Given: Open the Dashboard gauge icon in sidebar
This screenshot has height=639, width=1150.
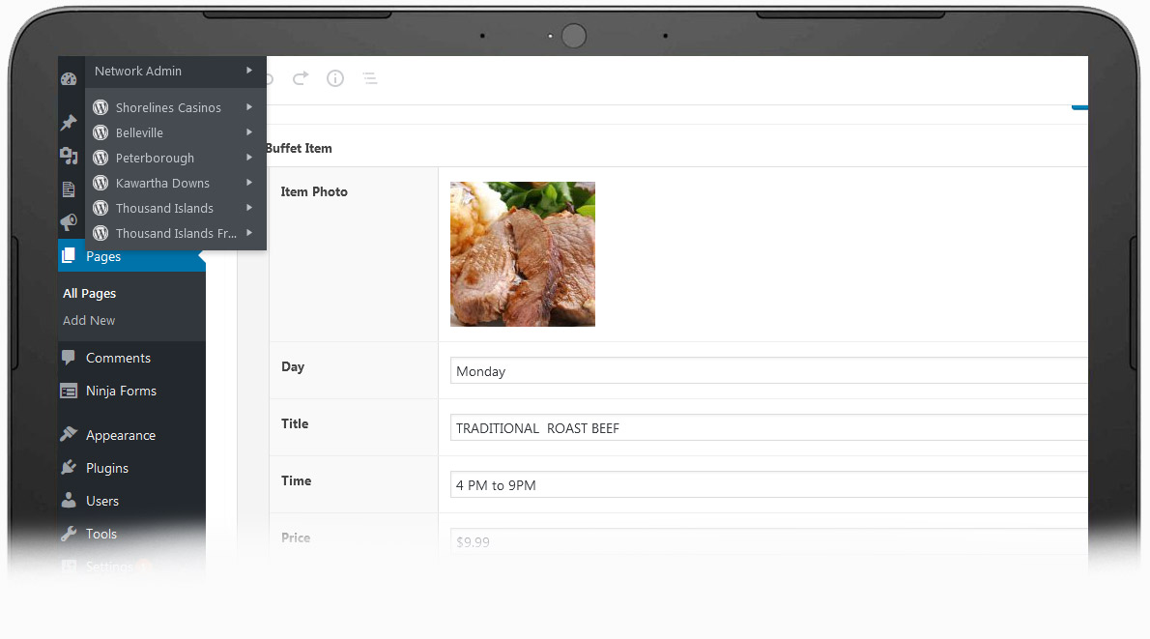Looking at the screenshot, I should tap(69, 79).
